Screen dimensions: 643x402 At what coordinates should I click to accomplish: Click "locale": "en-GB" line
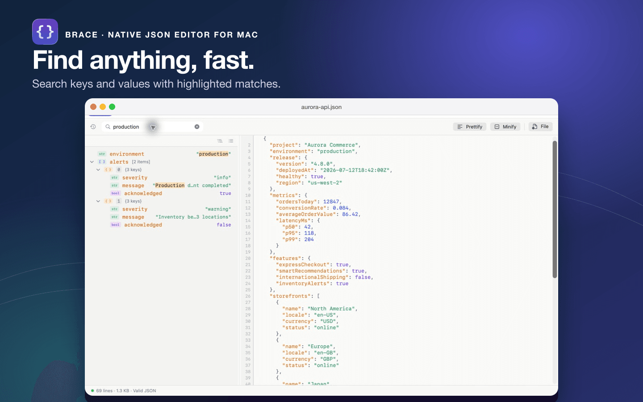[x=310, y=353]
